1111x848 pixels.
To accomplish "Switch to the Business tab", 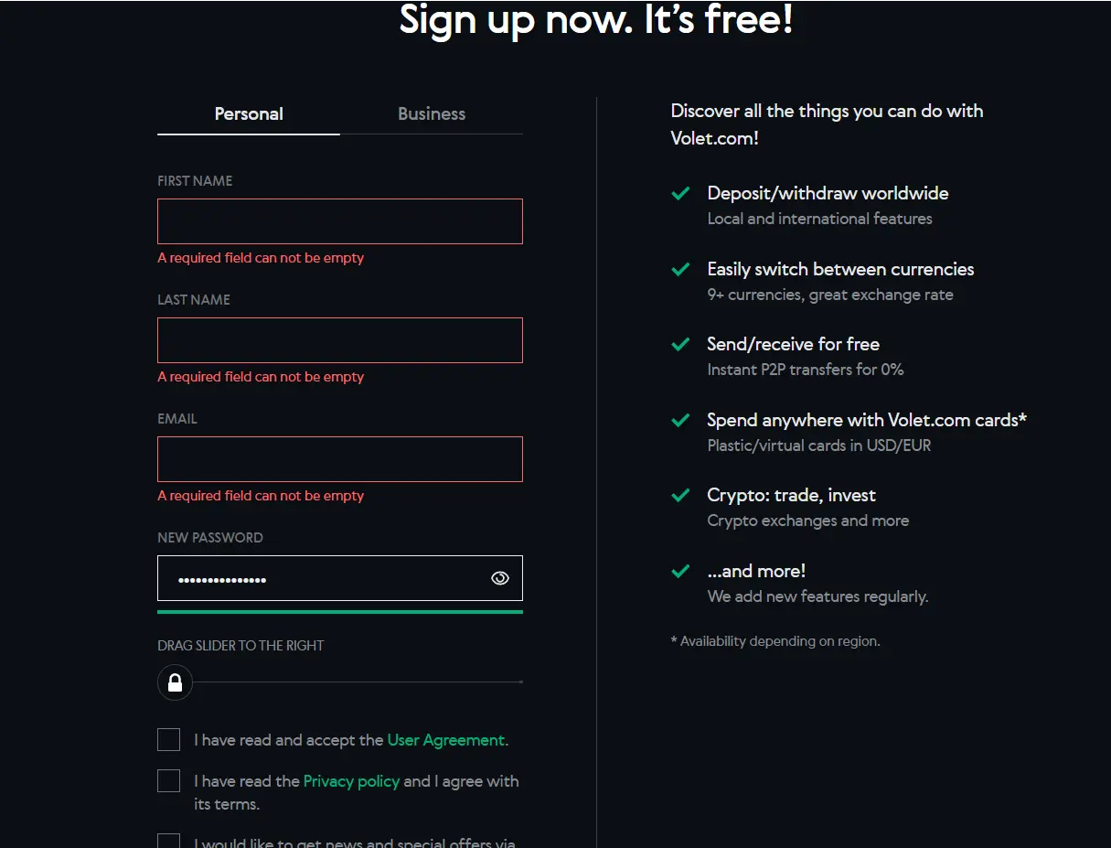I will tap(432, 114).
